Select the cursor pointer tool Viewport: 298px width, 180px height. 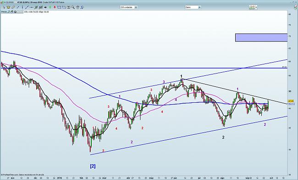pyautogui.click(x=4, y=7)
